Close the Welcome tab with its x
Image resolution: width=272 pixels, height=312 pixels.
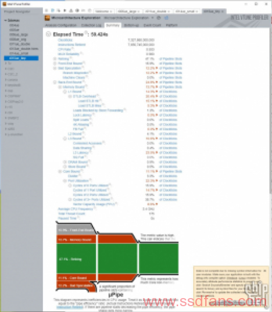point(111,12)
